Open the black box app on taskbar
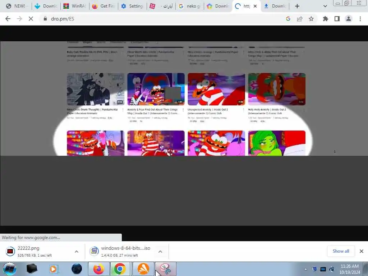Image resolution: width=368 pixels, height=276 pixels. coord(32,269)
